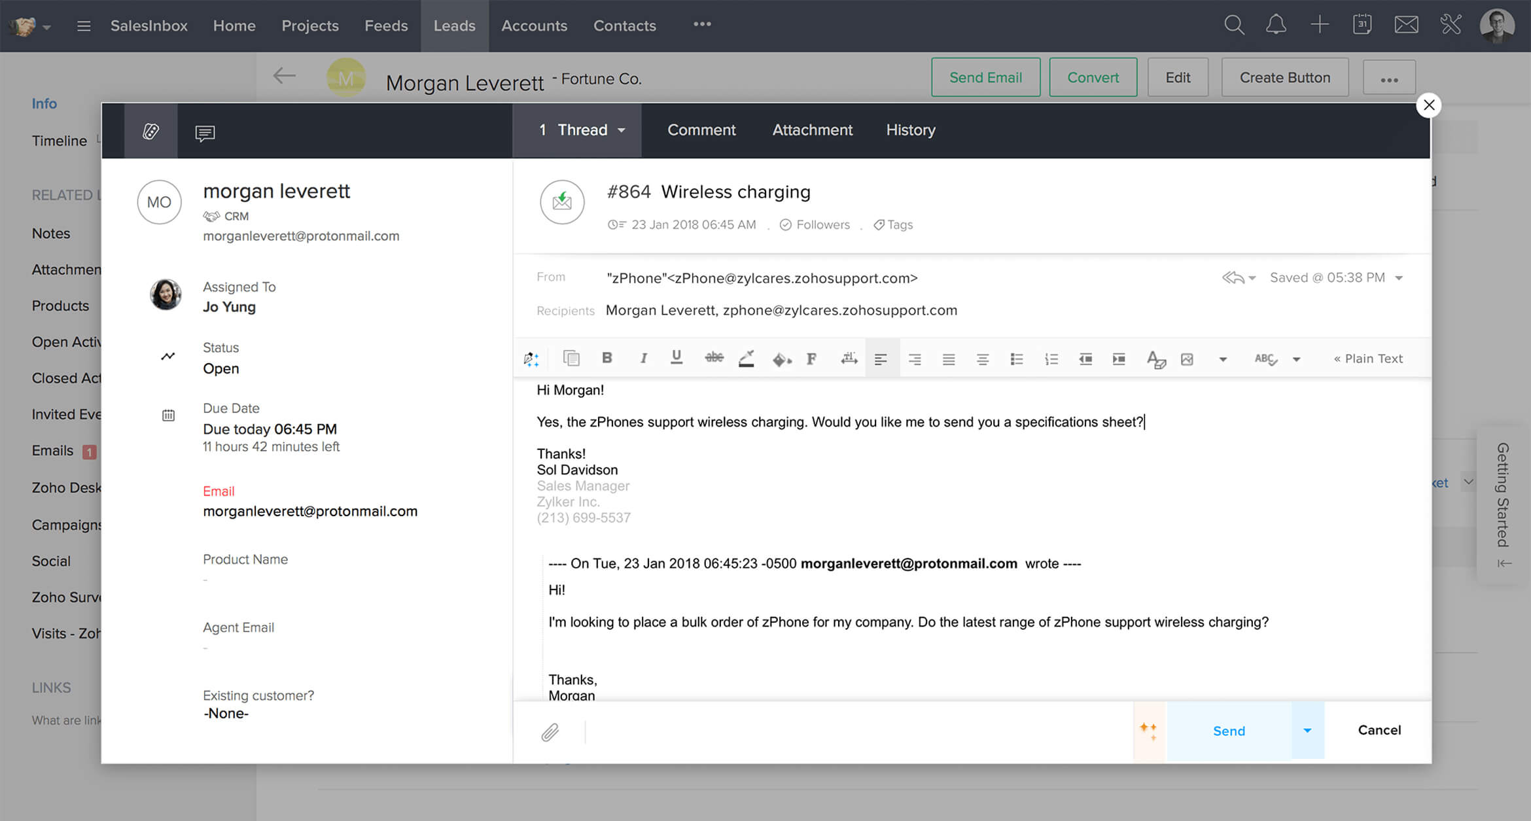
Task: Click the attach file paperclip icon
Action: click(x=550, y=732)
